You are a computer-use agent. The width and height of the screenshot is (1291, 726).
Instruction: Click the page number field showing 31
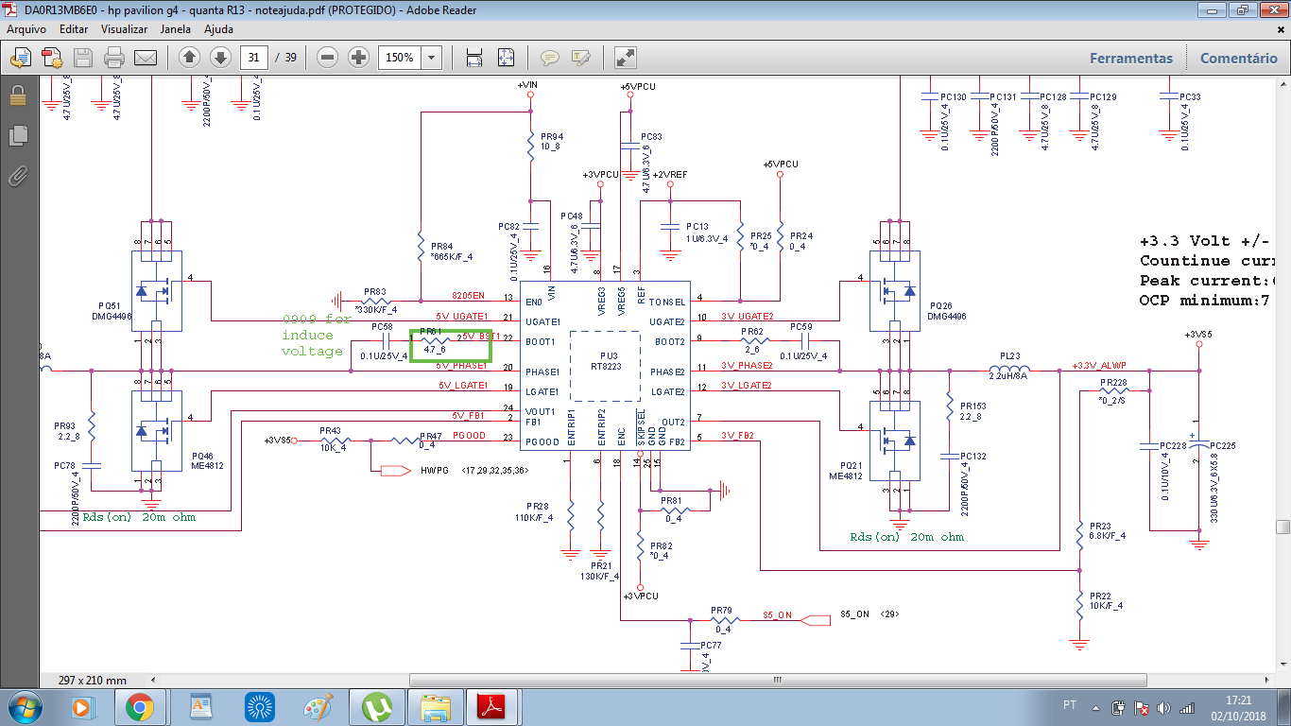(253, 58)
